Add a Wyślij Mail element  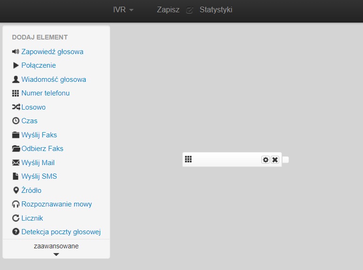pyautogui.click(x=38, y=163)
